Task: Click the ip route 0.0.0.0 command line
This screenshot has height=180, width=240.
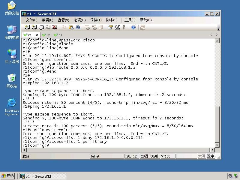Action: click(x=79, y=67)
